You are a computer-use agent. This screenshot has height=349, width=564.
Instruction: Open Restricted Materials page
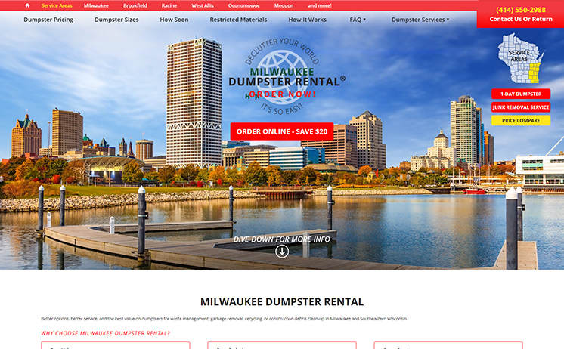(x=238, y=20)
